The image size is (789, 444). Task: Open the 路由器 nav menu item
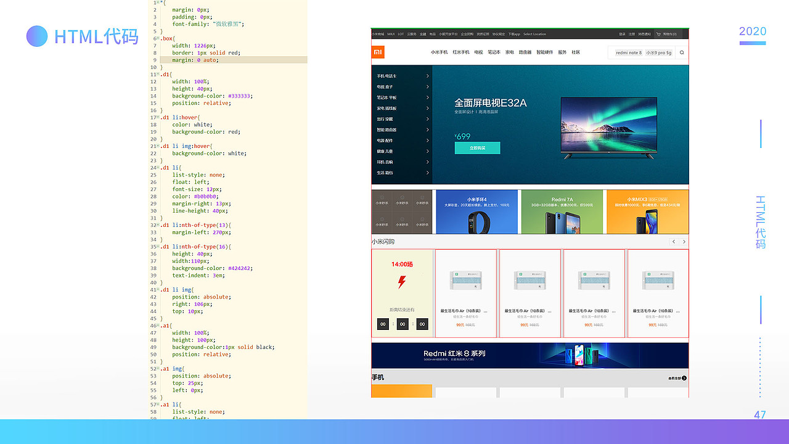[525, 52]
